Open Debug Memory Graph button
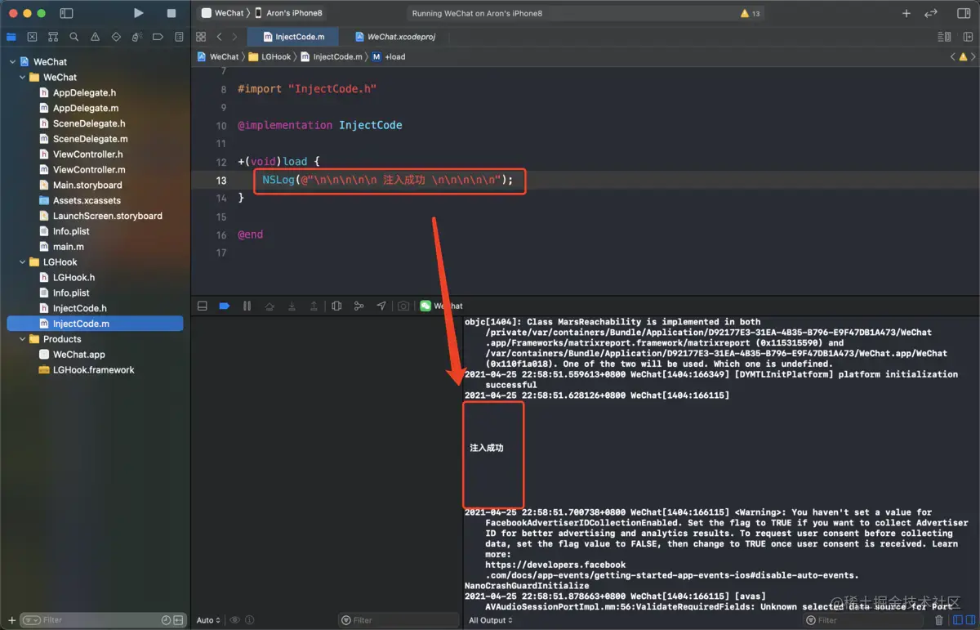Screen dimensions: 980x630 (359, 306)
